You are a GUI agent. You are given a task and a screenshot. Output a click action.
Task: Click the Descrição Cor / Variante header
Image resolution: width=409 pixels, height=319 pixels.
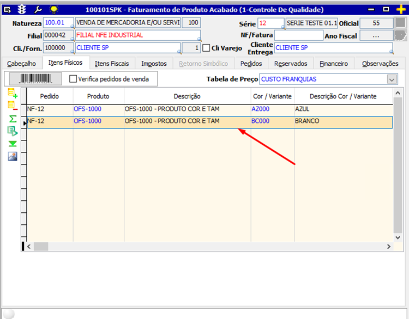(343, 96)
